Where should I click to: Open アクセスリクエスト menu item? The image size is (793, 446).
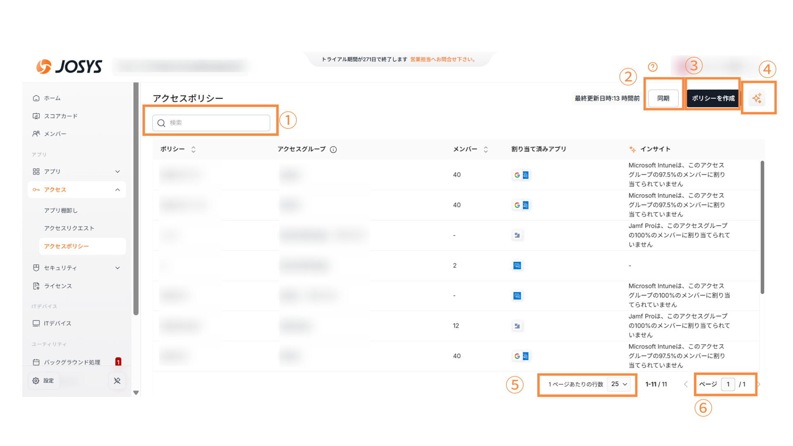point(69,228)
